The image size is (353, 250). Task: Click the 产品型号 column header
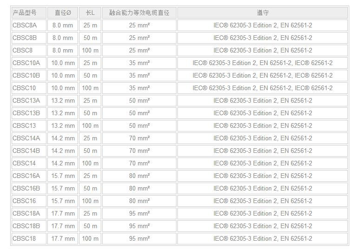pos(25,13)
